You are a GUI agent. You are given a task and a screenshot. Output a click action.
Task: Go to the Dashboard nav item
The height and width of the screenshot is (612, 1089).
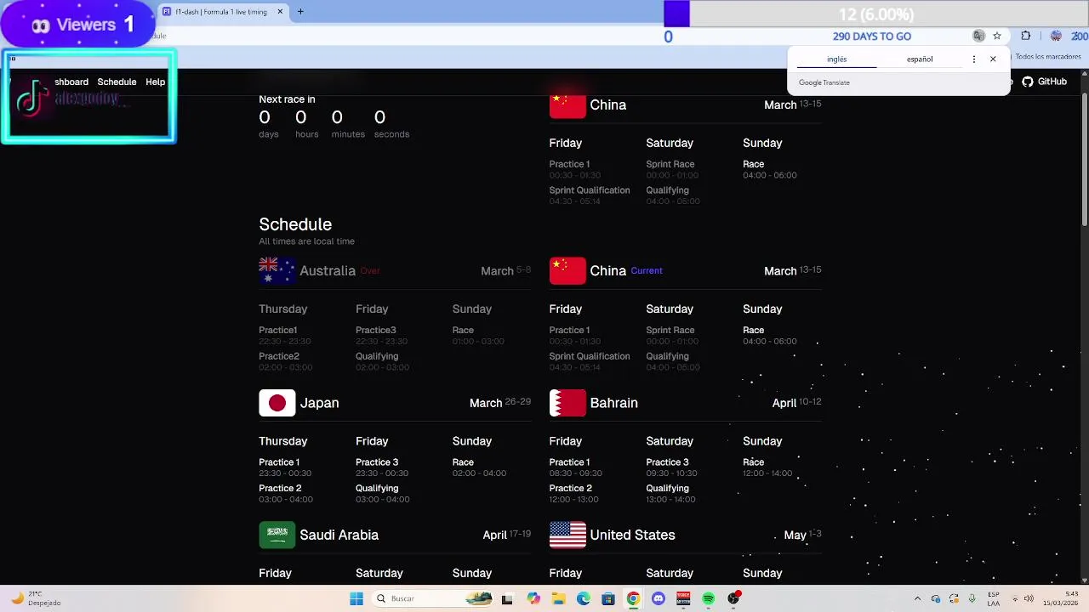point(71,82)
